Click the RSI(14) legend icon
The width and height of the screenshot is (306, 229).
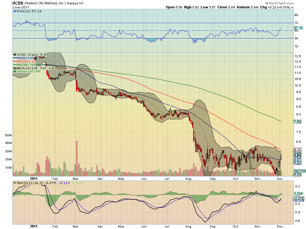15,11
